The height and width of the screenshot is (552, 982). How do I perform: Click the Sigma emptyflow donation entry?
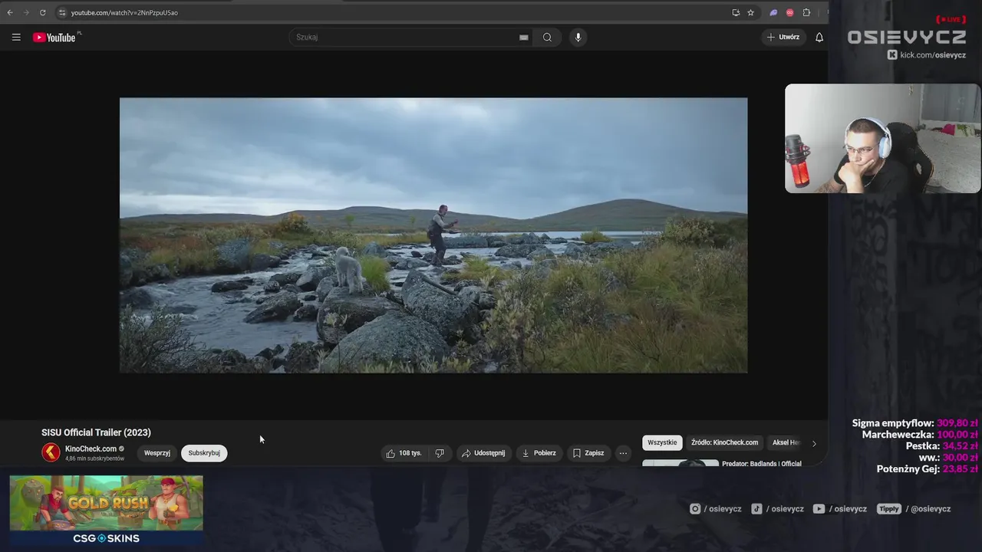point(914,423)
